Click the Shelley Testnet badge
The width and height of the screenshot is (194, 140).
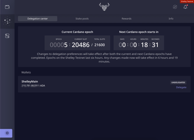tap(187, 2)
